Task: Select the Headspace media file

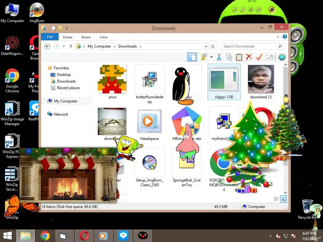Action: [x=150, y=125]
